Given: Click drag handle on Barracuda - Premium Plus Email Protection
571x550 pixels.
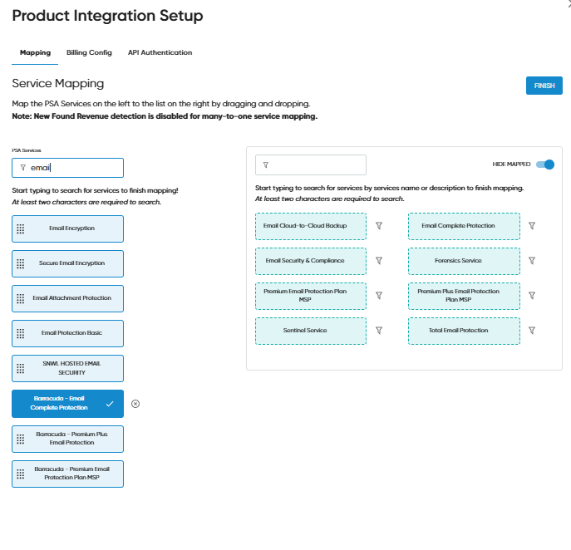Looking at the screenshot, I should pos(21,440).
